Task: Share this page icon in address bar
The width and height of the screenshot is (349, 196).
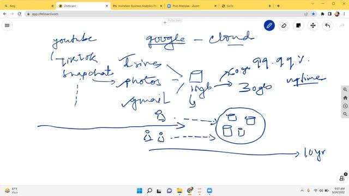Action: pos(306,14)
